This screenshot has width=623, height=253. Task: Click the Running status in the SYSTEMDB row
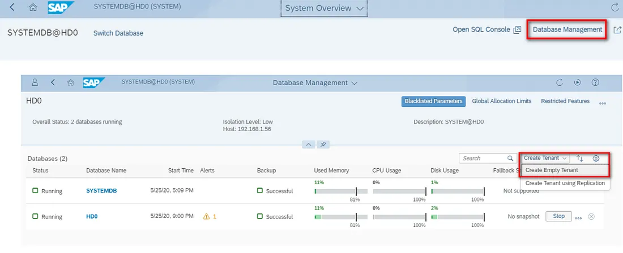pos(47,191)
